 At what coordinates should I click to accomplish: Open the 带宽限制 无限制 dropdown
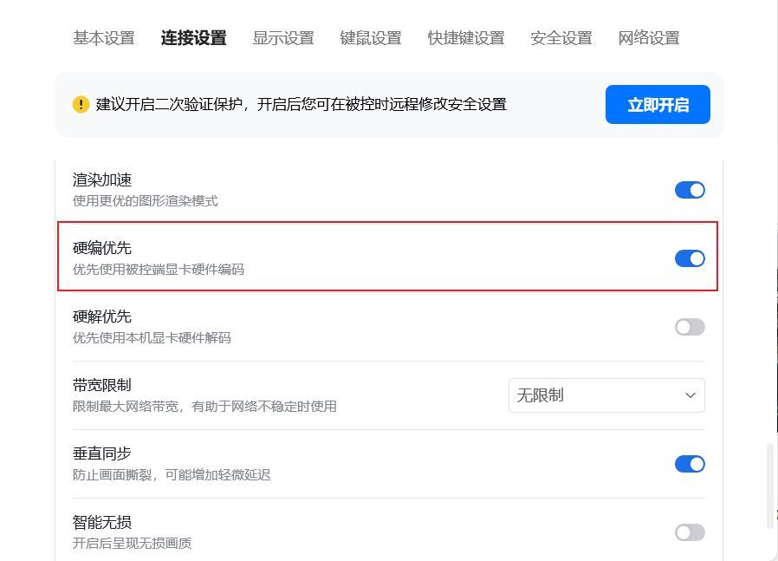[606, 395]
